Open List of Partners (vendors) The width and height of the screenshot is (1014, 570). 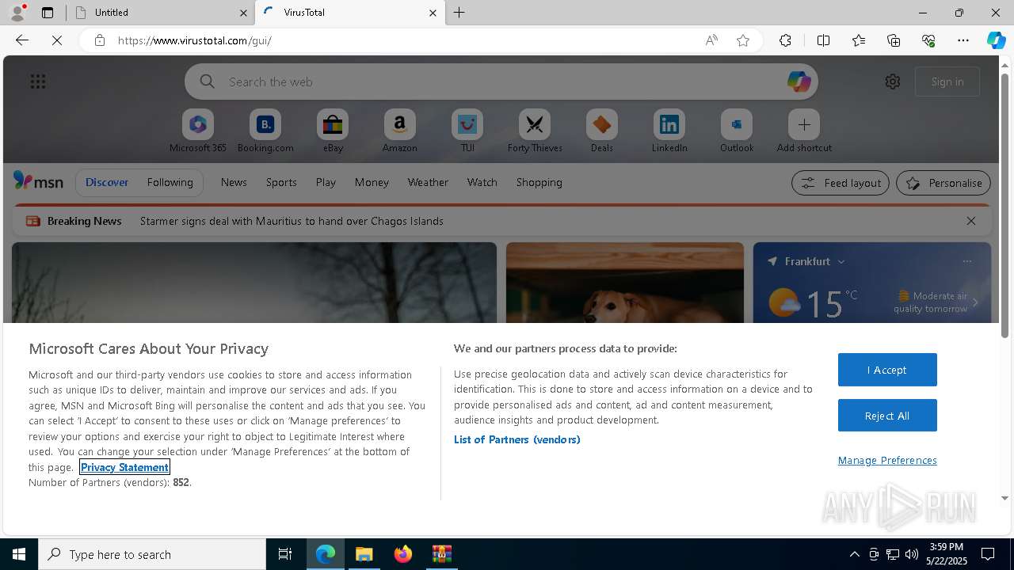point(517,439)
